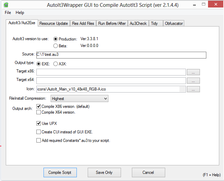Viewport: 224px width, 181px height.
Task: Click the Source path input field
Action: click(x=121, y=55)
